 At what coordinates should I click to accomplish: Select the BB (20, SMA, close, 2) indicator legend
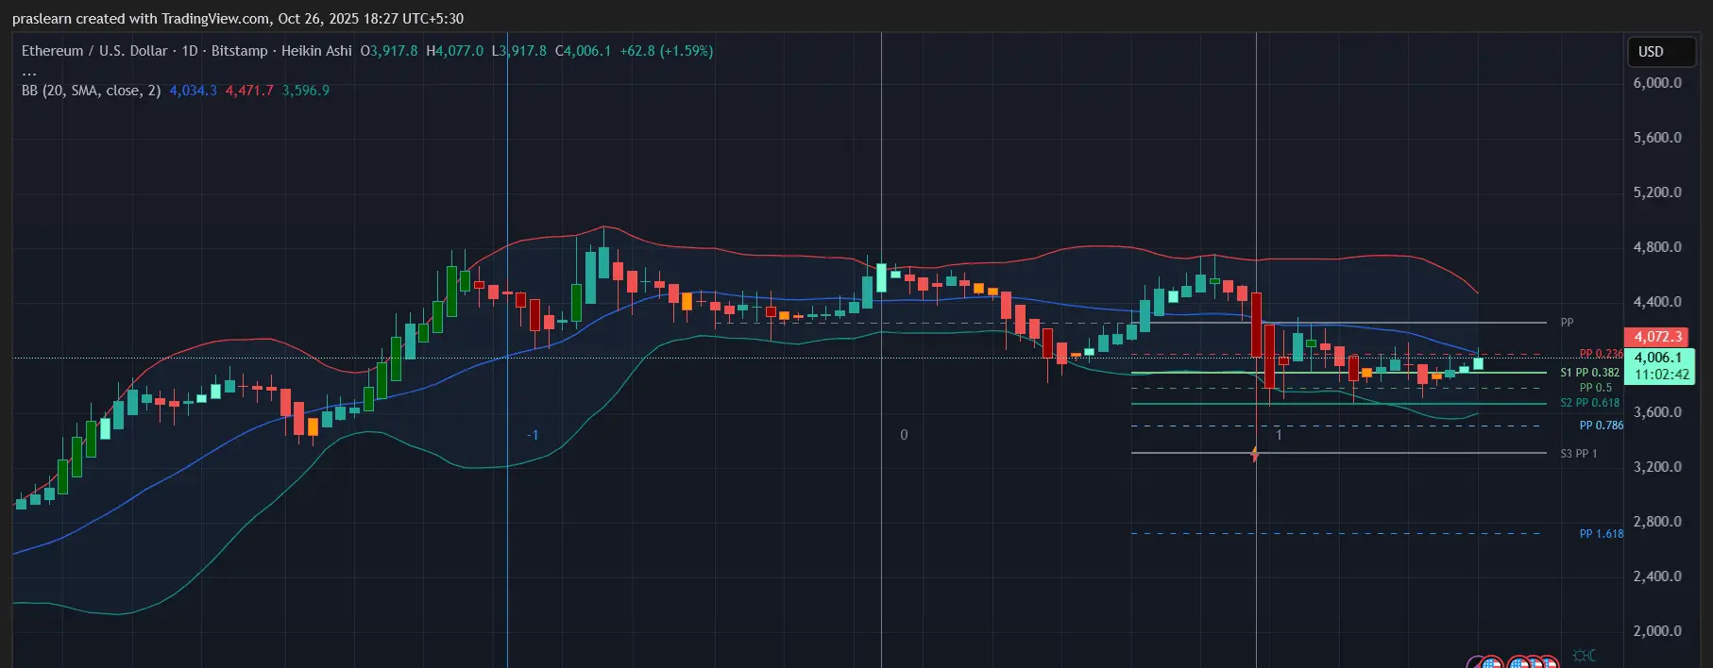pos(91,91)
